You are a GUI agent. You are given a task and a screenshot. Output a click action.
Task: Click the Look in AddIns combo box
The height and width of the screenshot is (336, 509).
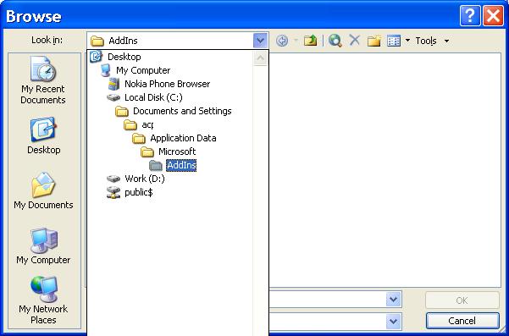[x=177, y=41]
